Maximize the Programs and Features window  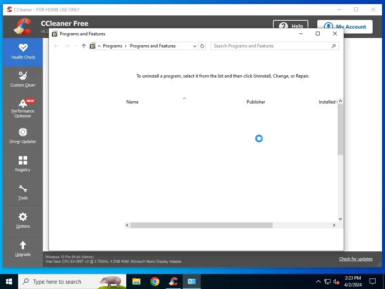point(317,33)
